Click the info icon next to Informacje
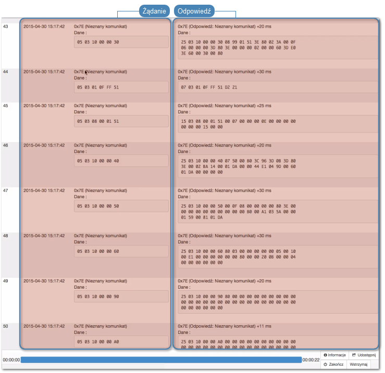Screen dimensions: 385x373 pyautogui.click(x=325, y=355)
